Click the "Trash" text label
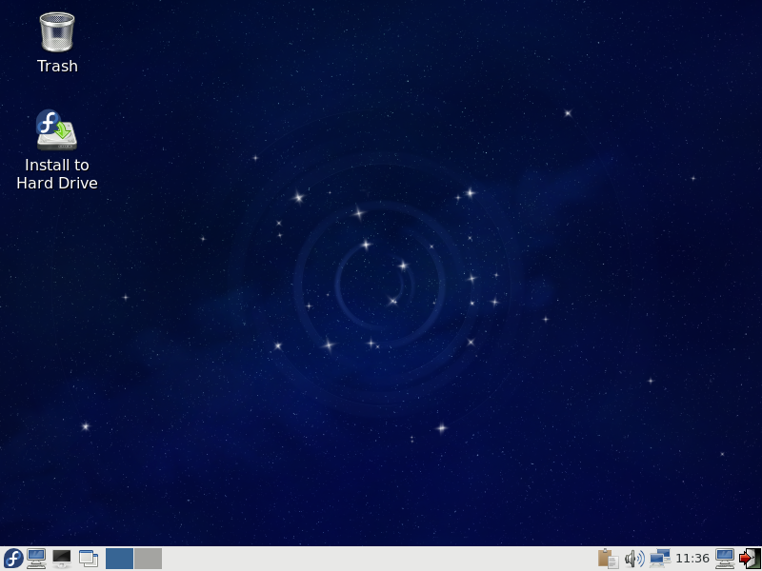762x571 pixels. point(57,67)
